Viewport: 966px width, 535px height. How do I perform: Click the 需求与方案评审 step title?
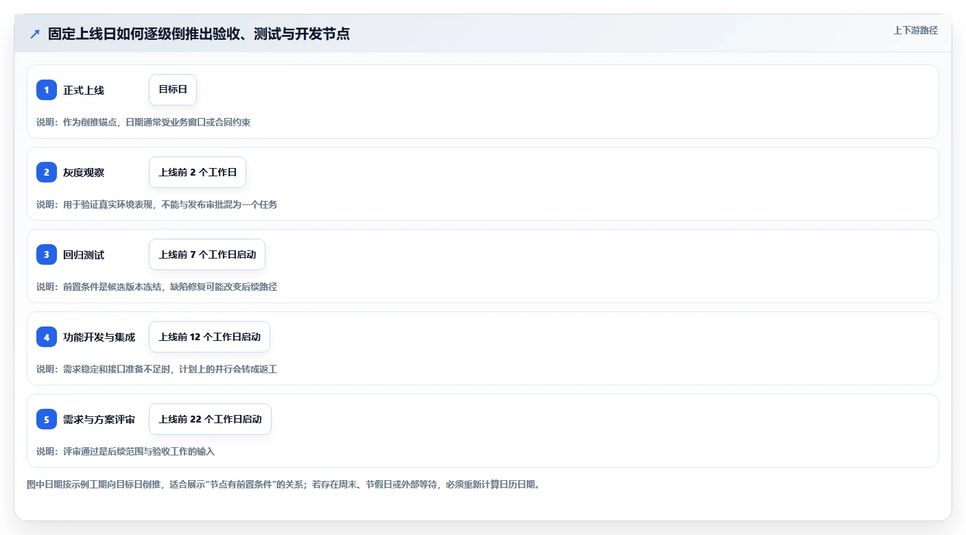coord(99,419)
